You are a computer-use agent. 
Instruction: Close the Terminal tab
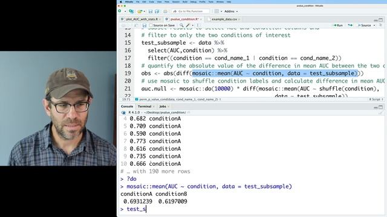(154, 107)
